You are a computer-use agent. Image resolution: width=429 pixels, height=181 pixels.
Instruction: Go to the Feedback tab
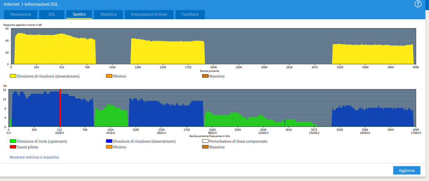tap(190, 15)
